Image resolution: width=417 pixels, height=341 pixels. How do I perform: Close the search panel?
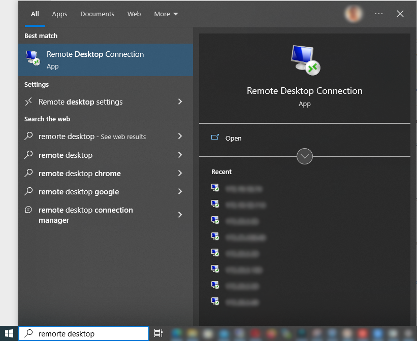[400, 14]
